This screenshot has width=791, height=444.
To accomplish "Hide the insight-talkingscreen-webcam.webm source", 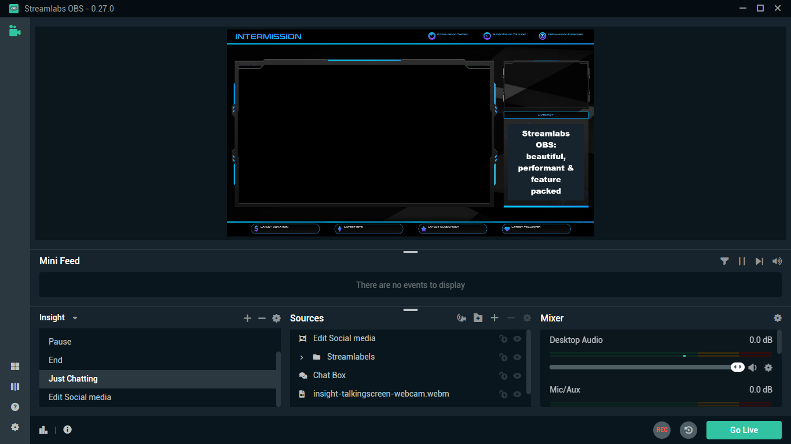I will click(x=518, y=394).
